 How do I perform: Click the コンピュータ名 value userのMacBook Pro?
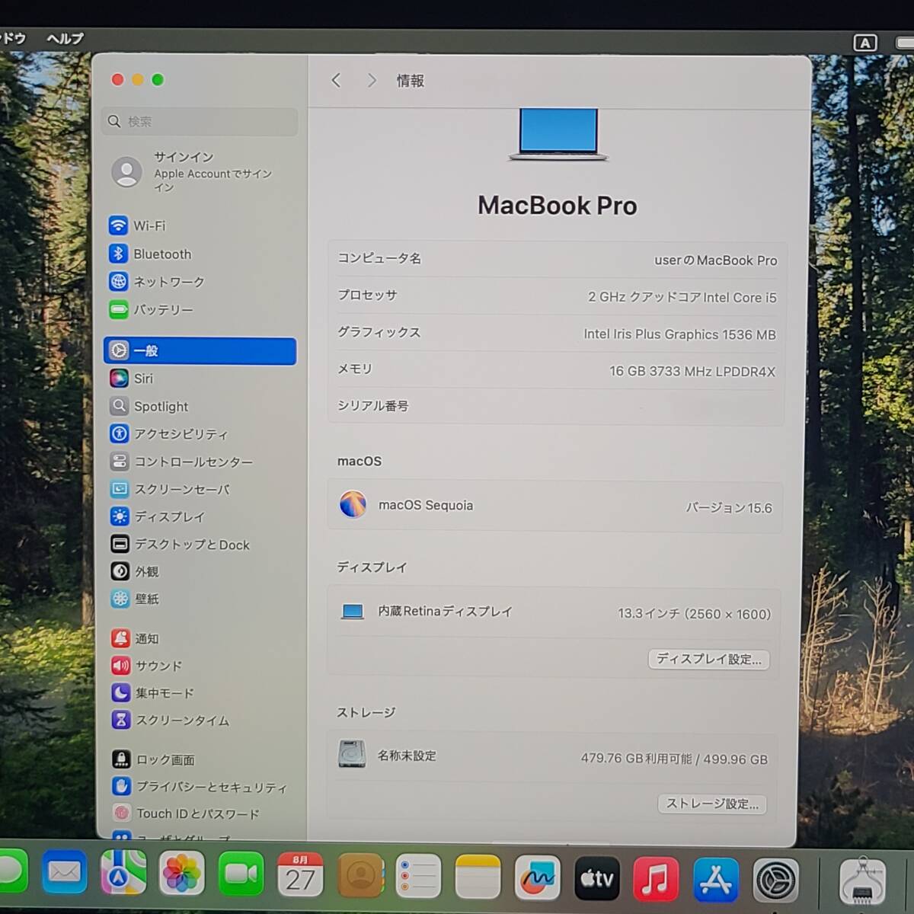coord(716,260)
